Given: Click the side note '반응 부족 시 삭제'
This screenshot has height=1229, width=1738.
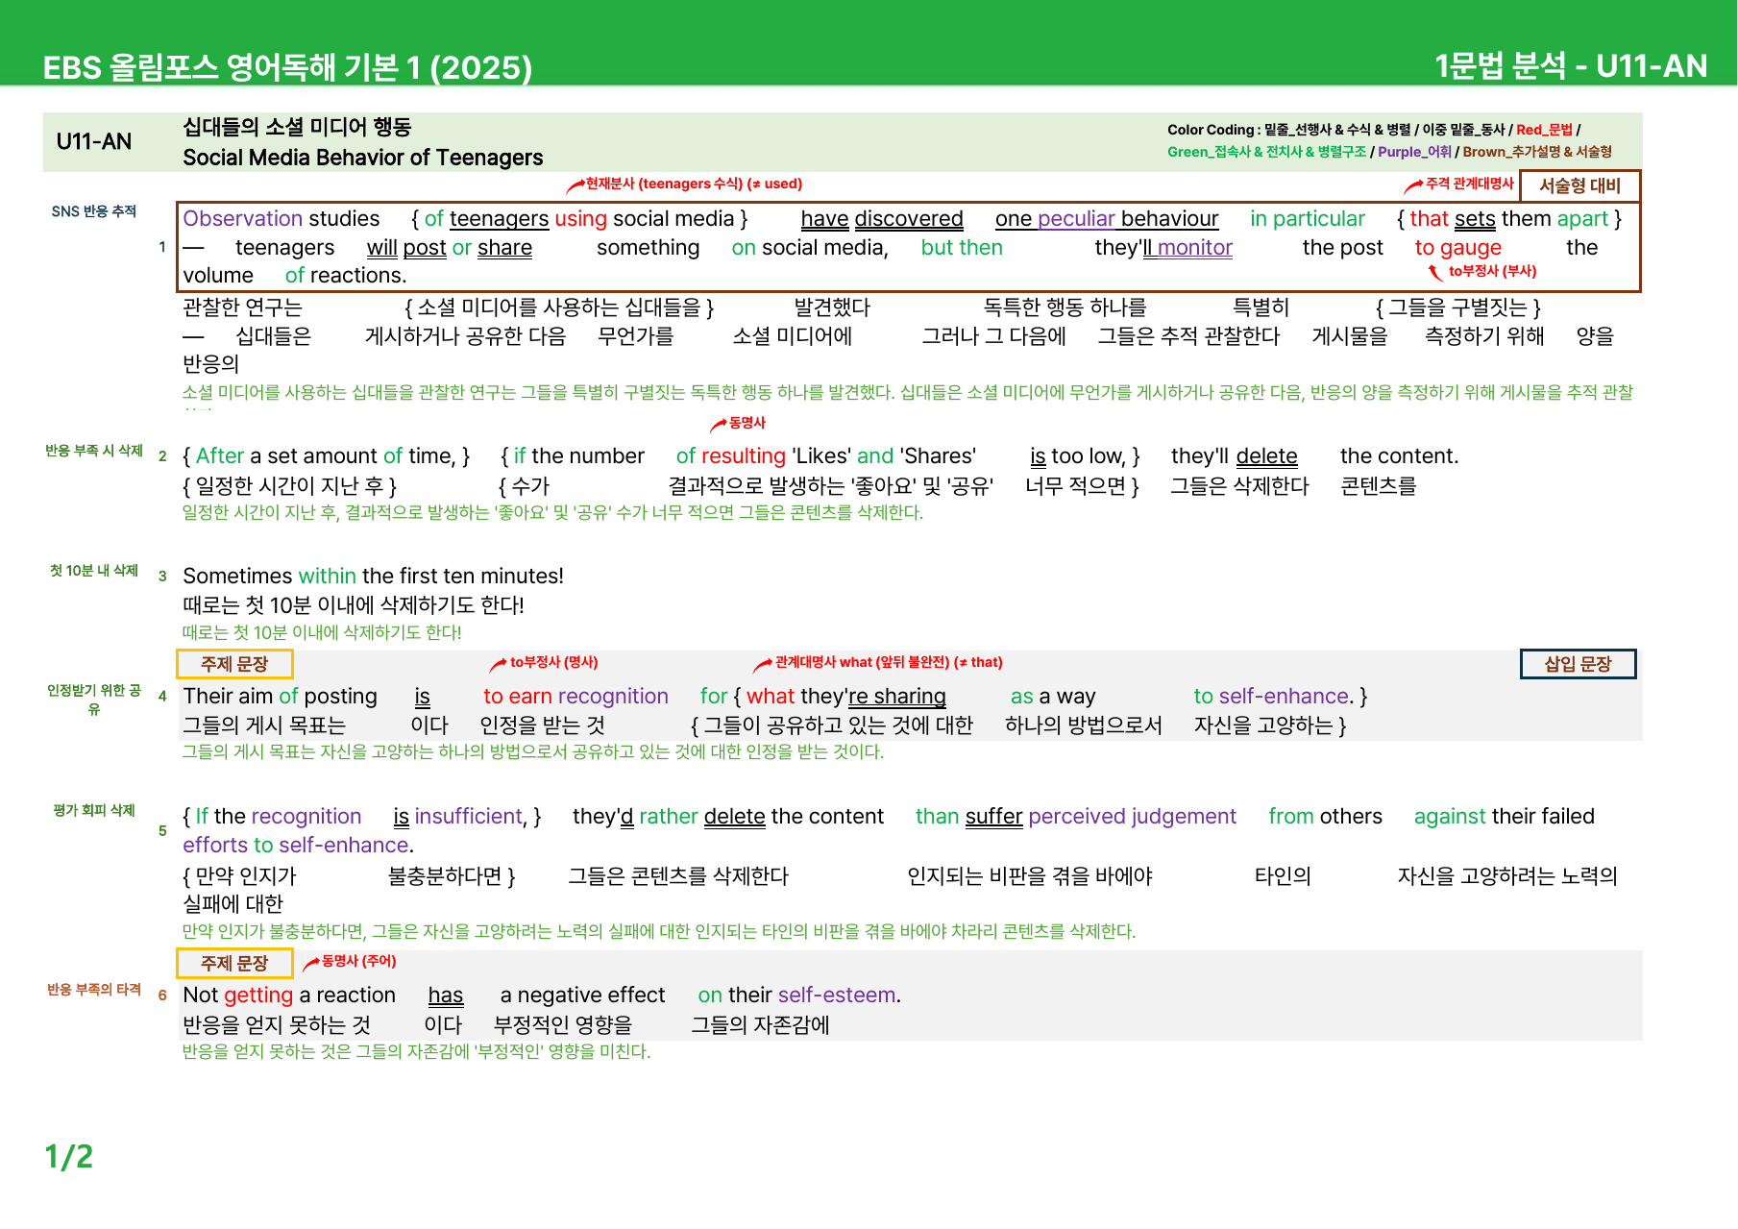Looking at the screenshot, I should (x=94, y=451).
